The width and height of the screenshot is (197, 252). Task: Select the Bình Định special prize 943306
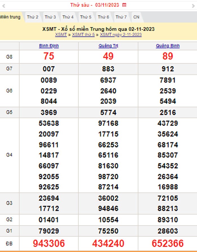[49, 243]
